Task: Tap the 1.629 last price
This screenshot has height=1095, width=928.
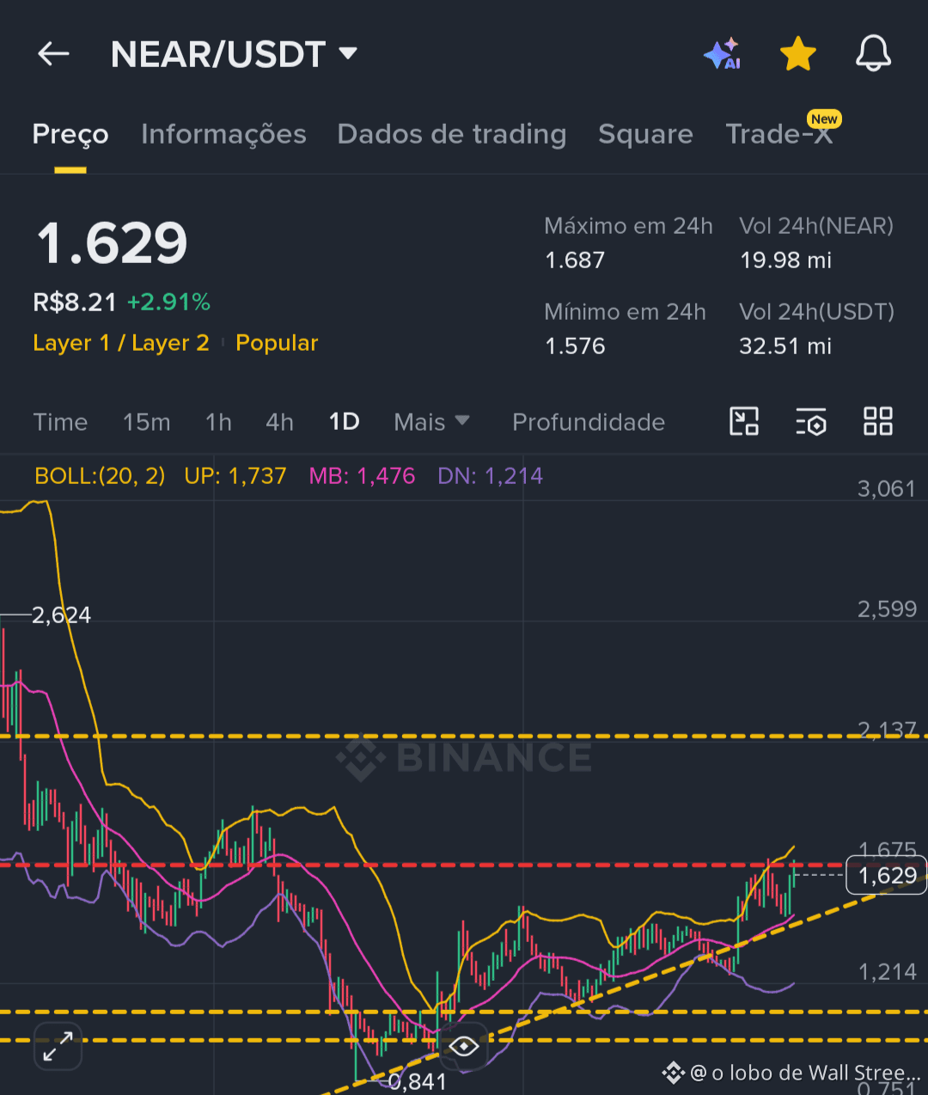Action: pyautogui.click(x=112, y=243)
